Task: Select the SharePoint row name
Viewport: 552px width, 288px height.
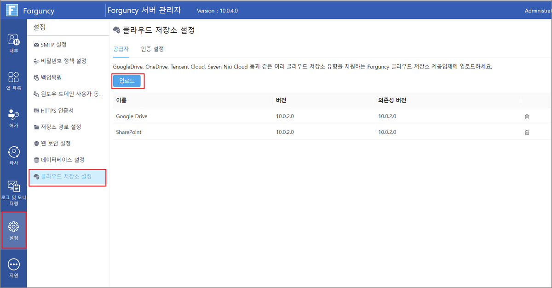Action: [x=129, y=132]
